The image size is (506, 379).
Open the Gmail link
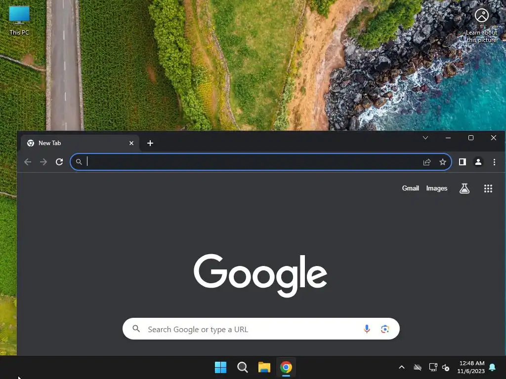[x=411, y=188]
